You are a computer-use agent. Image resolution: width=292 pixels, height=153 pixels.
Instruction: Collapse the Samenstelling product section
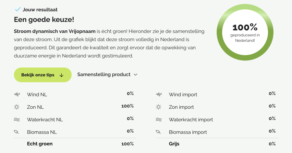pyautogui.click(x=104, y=74)
